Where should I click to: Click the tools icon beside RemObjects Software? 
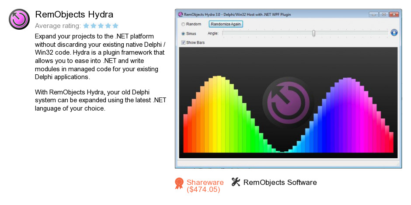point(236,182)
